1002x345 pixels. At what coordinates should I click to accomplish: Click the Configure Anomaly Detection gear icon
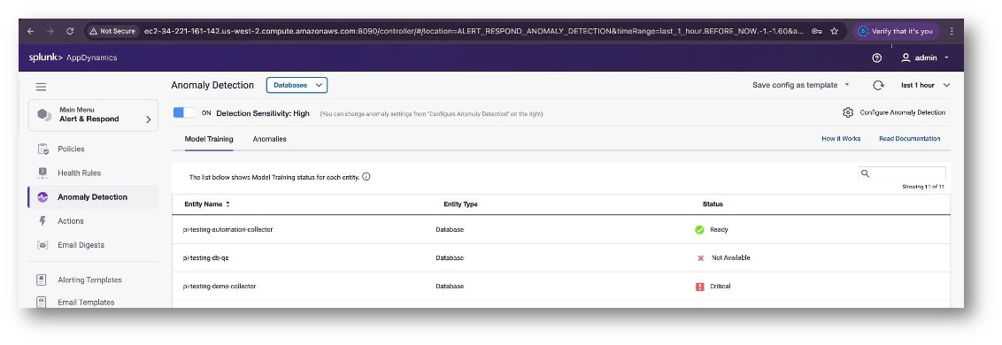coord(848,112)
